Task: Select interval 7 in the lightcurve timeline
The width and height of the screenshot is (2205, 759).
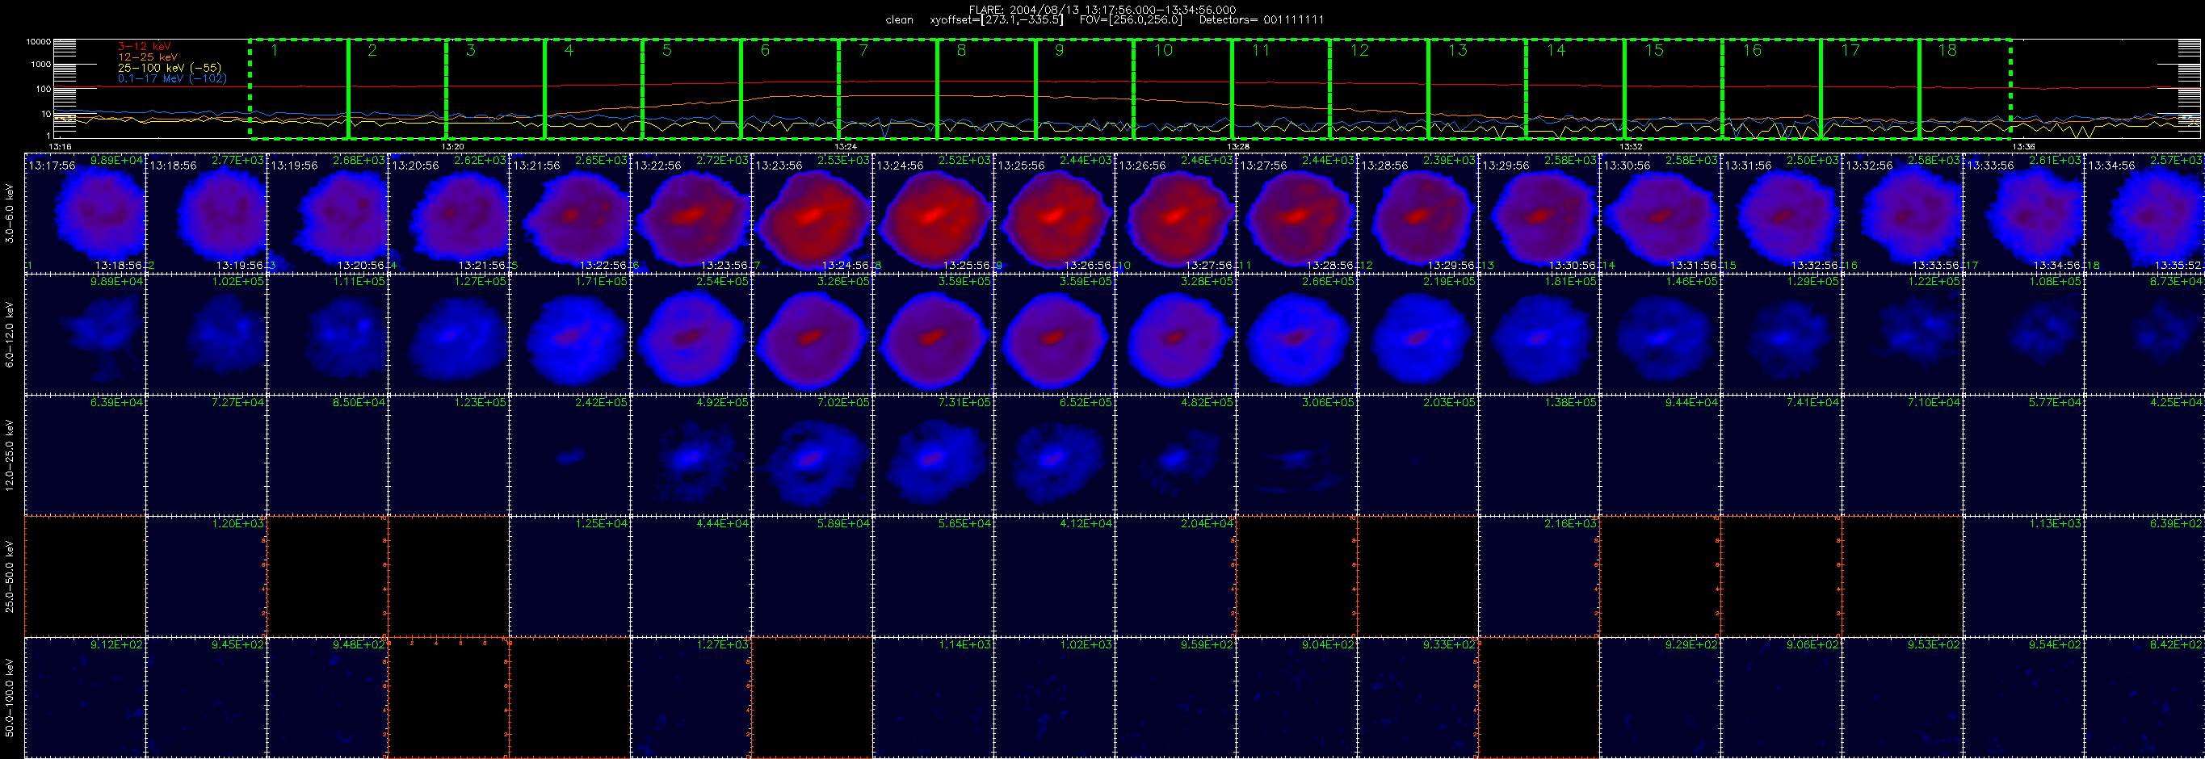Action: coord(888,88)
